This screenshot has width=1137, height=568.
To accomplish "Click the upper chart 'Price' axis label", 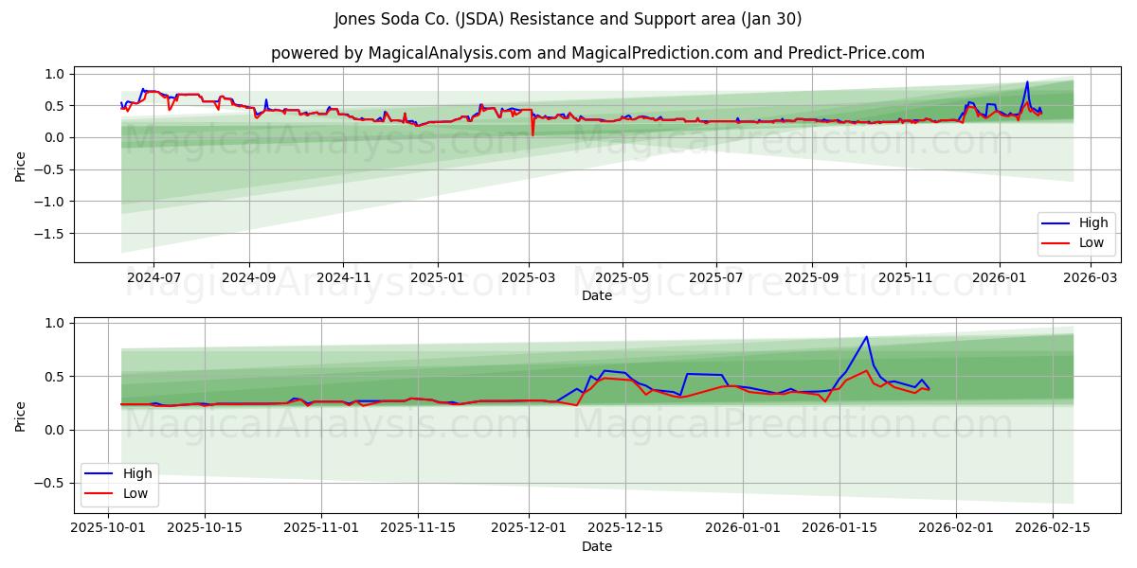I will [x=21, y=166].
